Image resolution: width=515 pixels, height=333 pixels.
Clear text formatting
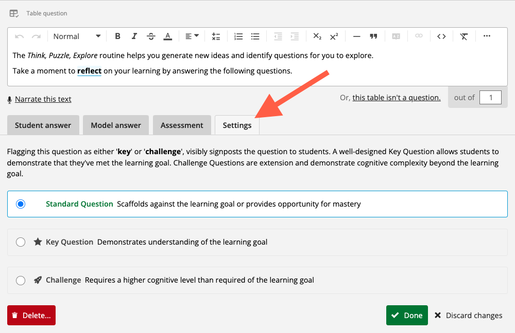click(464, 36)
